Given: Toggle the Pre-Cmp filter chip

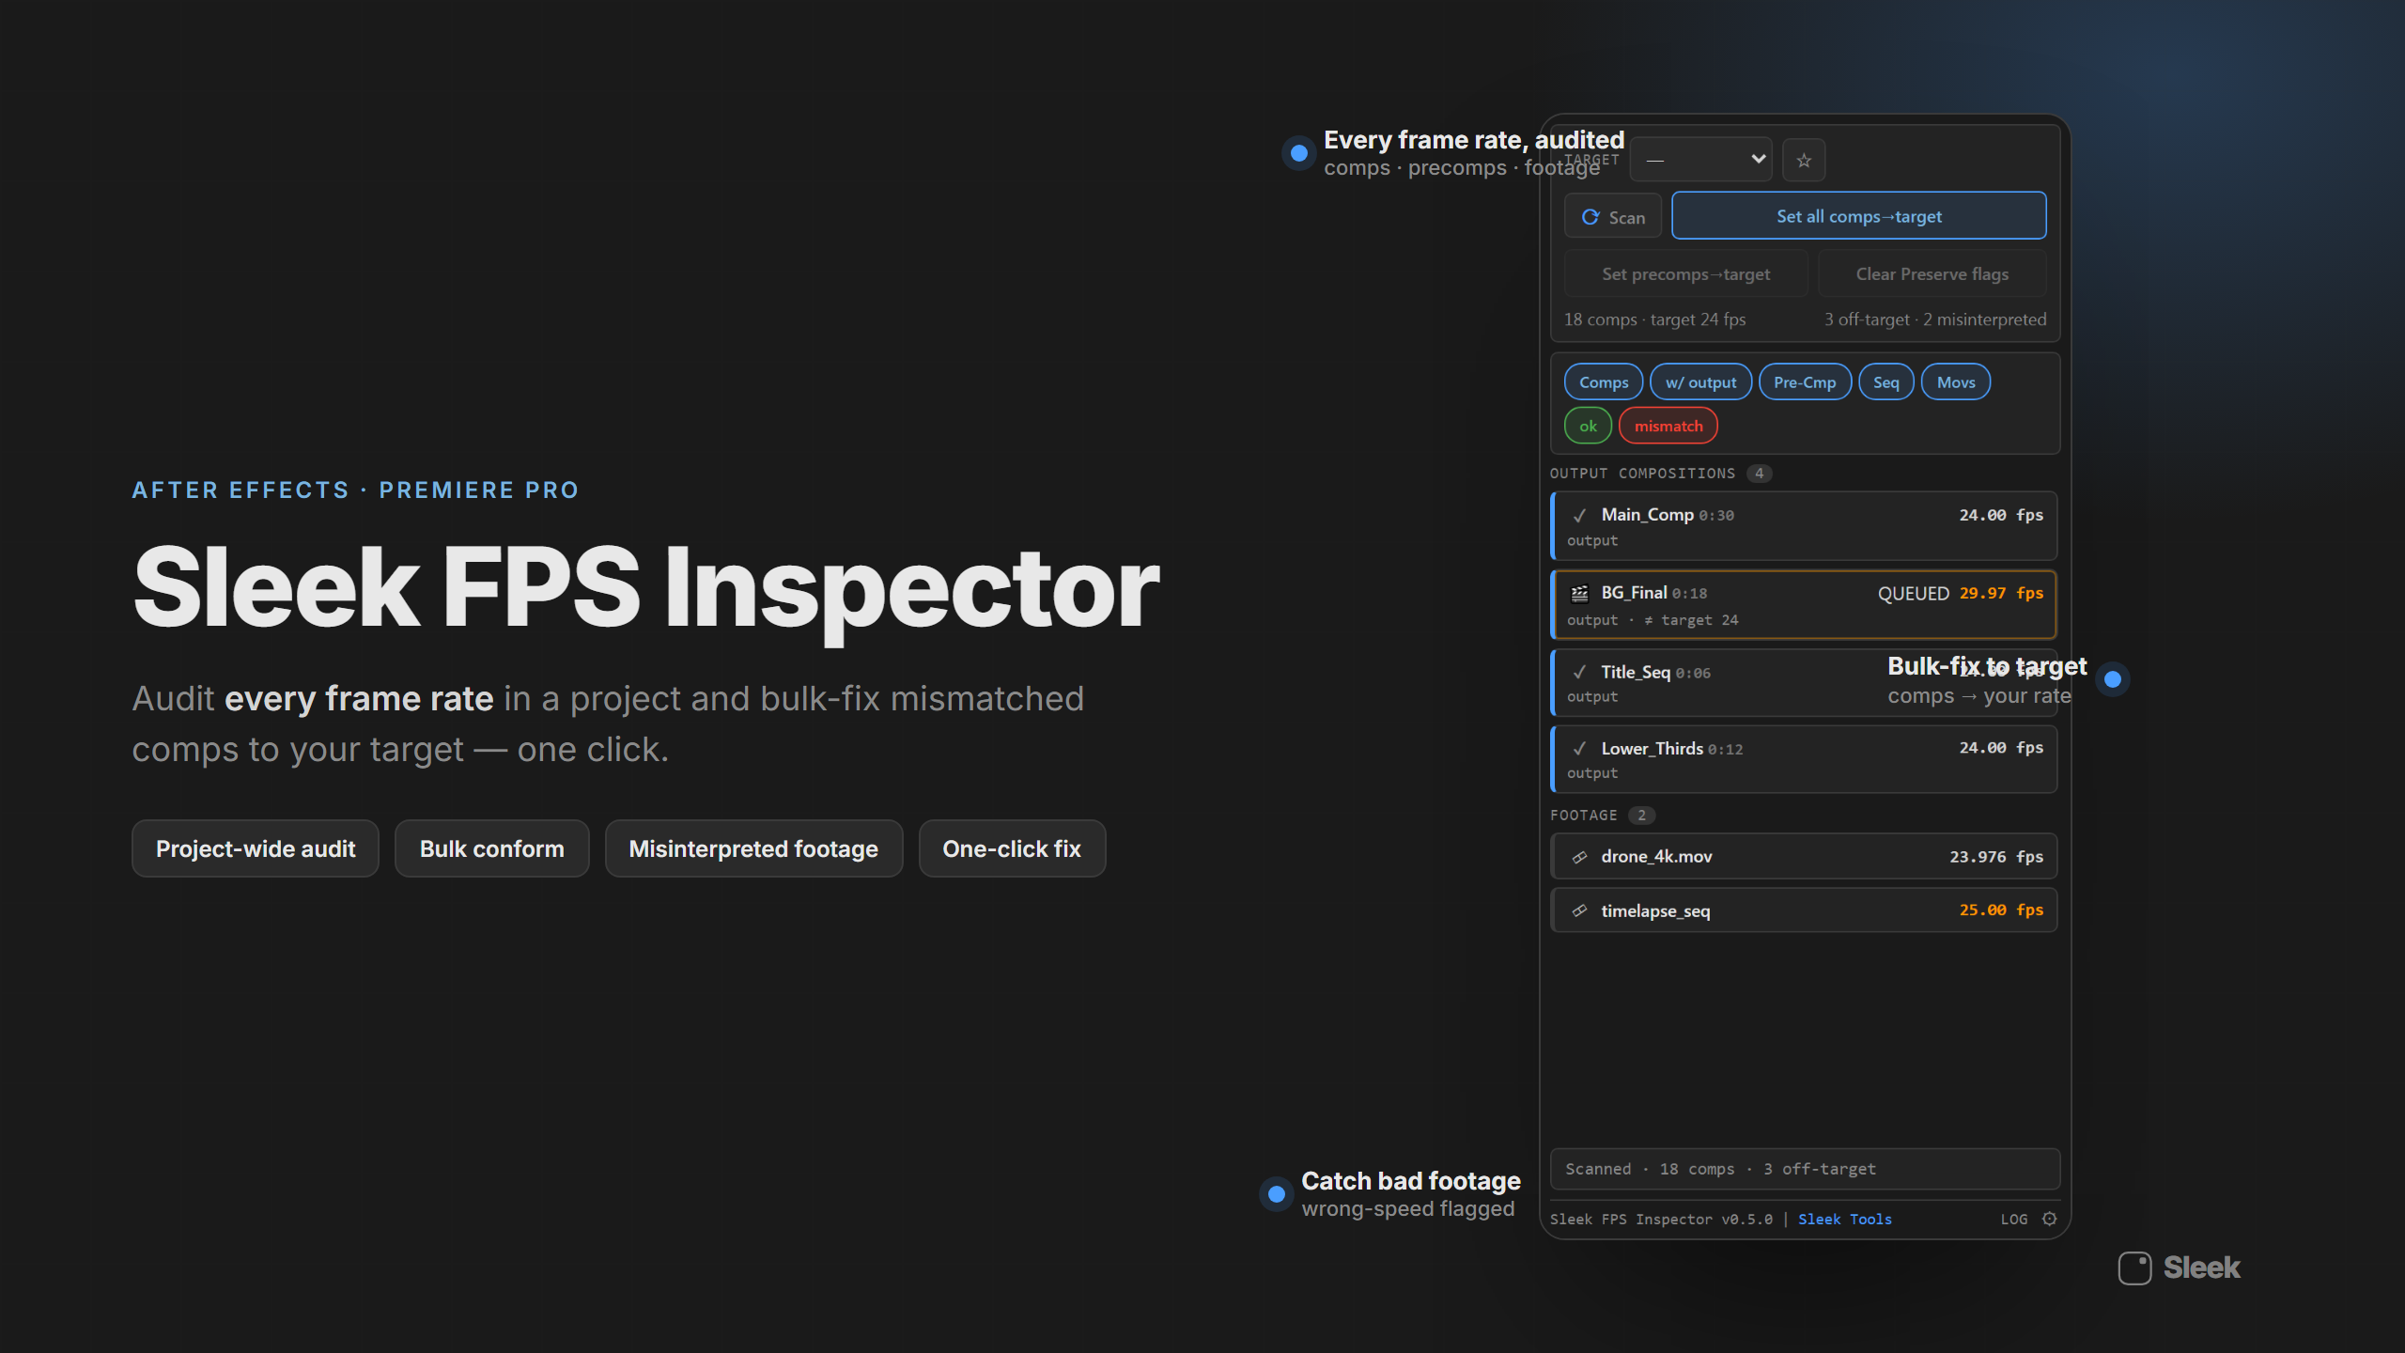Looking at the screenshot, I should [1805, 382].
